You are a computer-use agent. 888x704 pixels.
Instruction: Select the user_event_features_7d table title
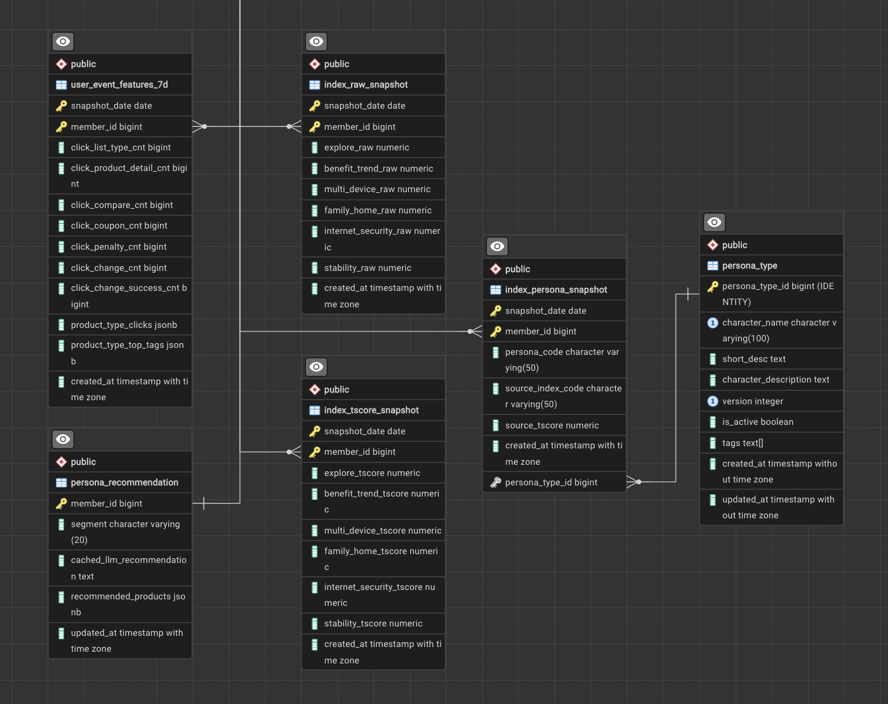pyautogui.click(x=119, y=85)
